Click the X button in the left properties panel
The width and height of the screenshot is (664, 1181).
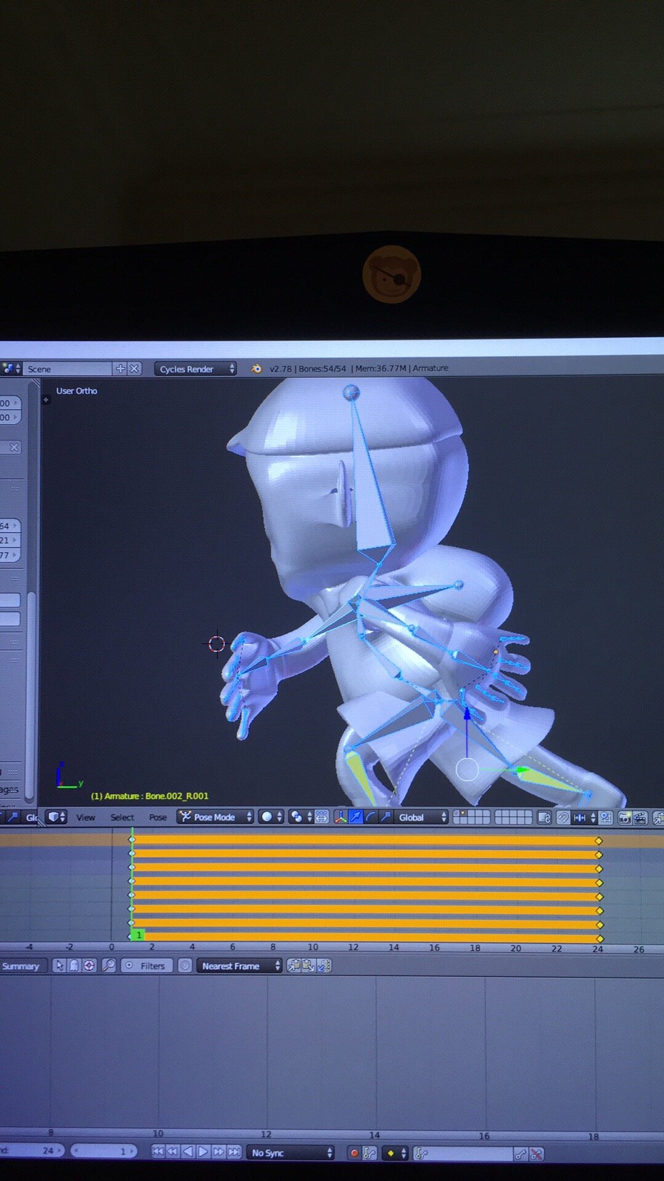(14, 447)
